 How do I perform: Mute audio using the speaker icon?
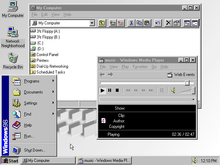(173, 90)
